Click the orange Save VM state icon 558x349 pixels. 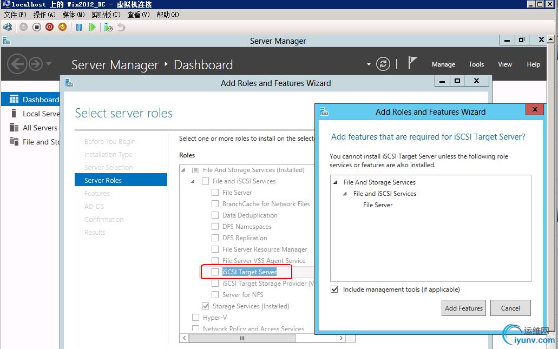[62, 27]
